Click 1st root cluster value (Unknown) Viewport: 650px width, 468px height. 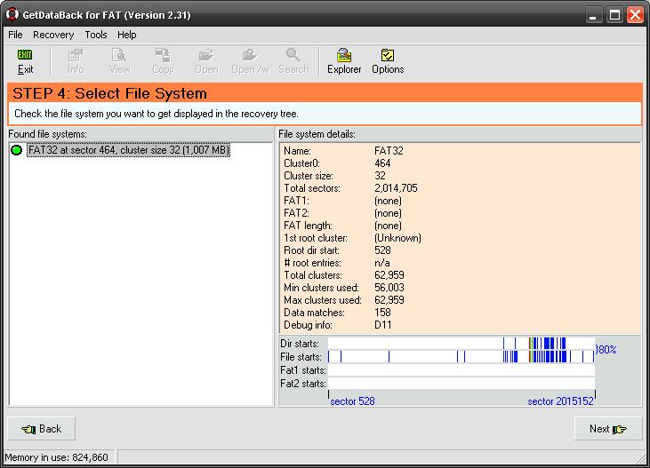point(397,238)
